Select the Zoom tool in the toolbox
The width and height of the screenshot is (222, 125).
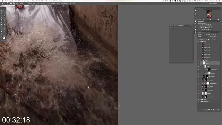pyautogui.click(x=5, y=31)
